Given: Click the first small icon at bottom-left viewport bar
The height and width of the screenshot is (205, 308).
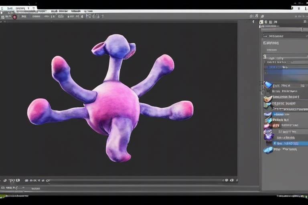Looking at the screenshot, I should [x=5, y=180].
